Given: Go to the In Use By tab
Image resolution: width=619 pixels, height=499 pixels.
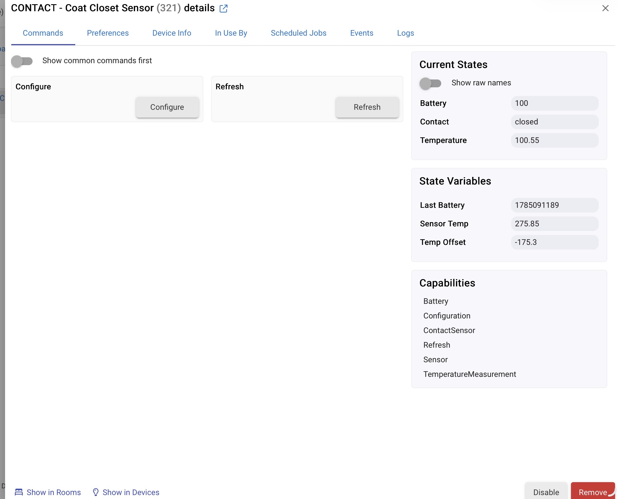Looking at the screenshot, I should [231, 33].
